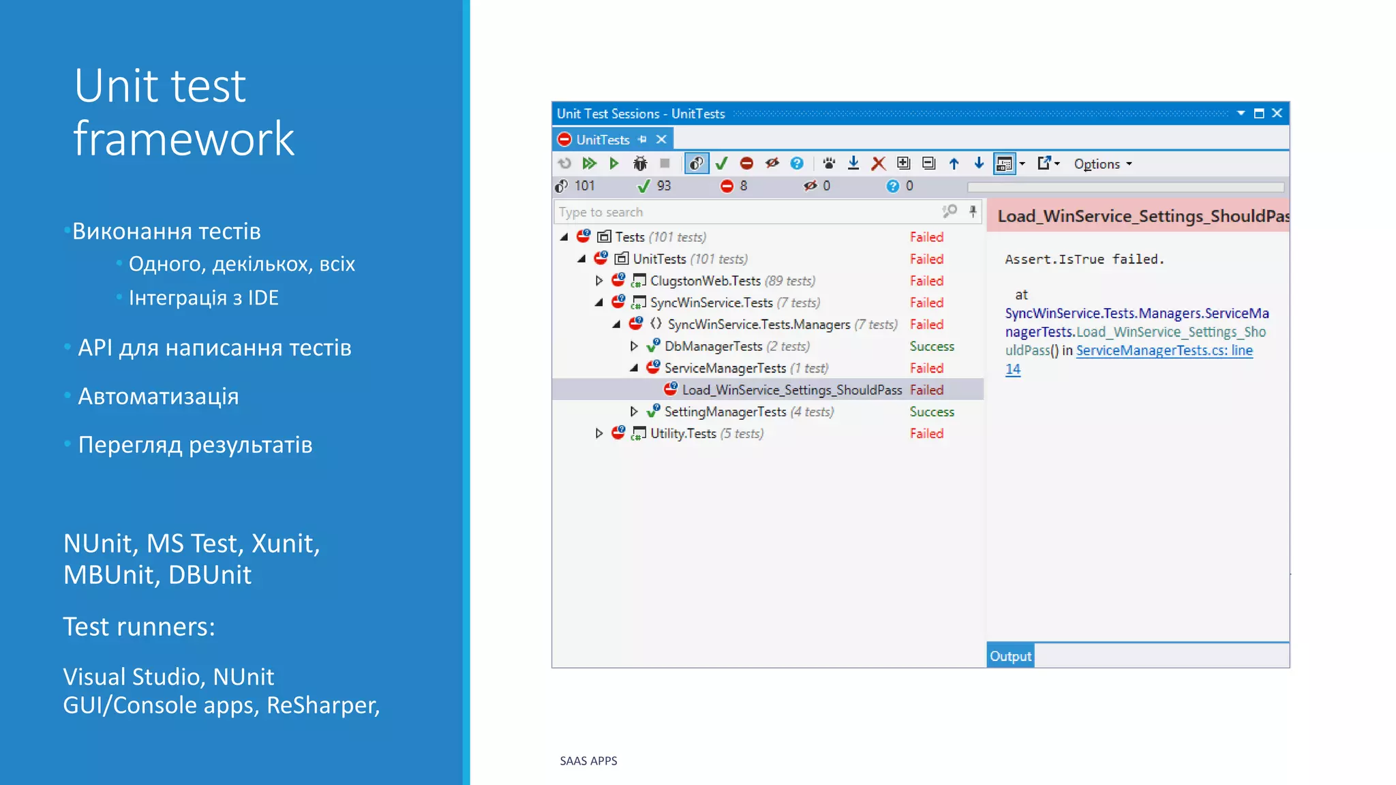This screenshot has width=1396, height=785.
Task: Open the Output tab
Action: tap(1010, 656)
